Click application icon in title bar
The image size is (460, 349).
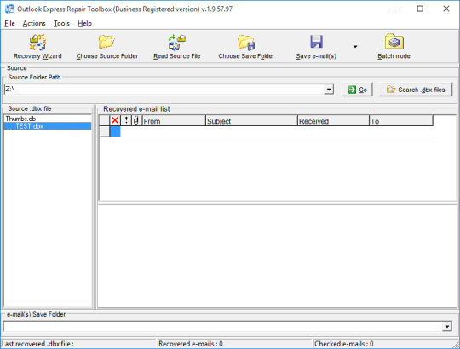click(x=9, y=9)
